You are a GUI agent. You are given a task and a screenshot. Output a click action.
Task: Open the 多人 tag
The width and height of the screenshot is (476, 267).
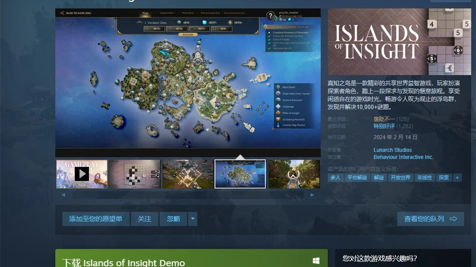[335, 178]
